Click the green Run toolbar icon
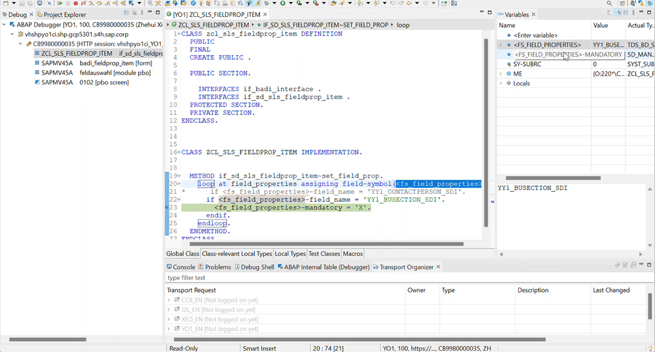The height and width of the screenshot is (352, 655). coord(283,4)
